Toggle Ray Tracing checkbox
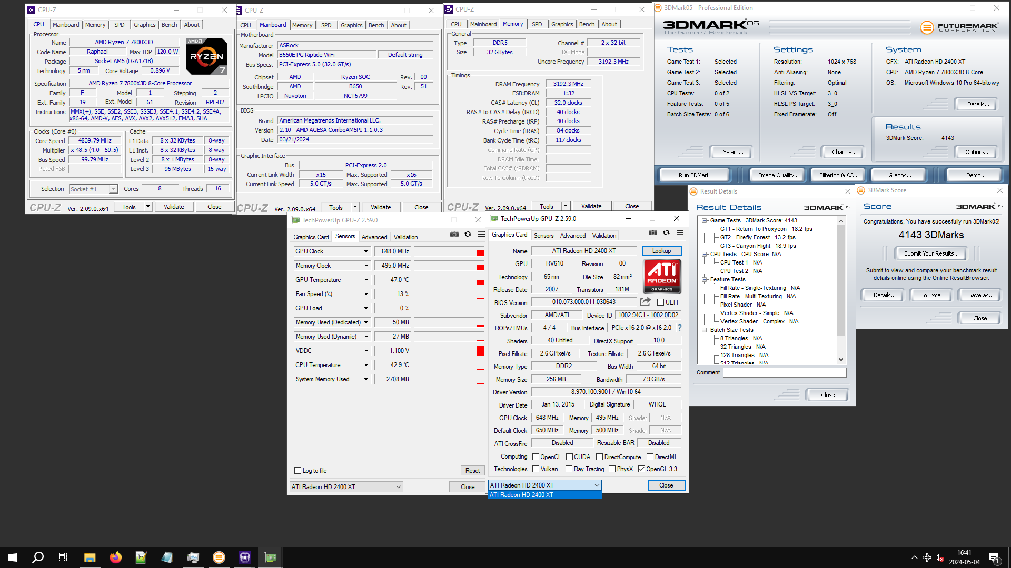Image resolution: width=1011 pixels, height=568 pixels. (569, 469)
